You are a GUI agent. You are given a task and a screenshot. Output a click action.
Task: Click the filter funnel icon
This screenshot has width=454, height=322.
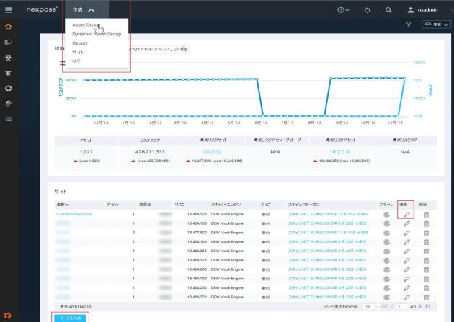pyautogui.click(x=409, y=24)
